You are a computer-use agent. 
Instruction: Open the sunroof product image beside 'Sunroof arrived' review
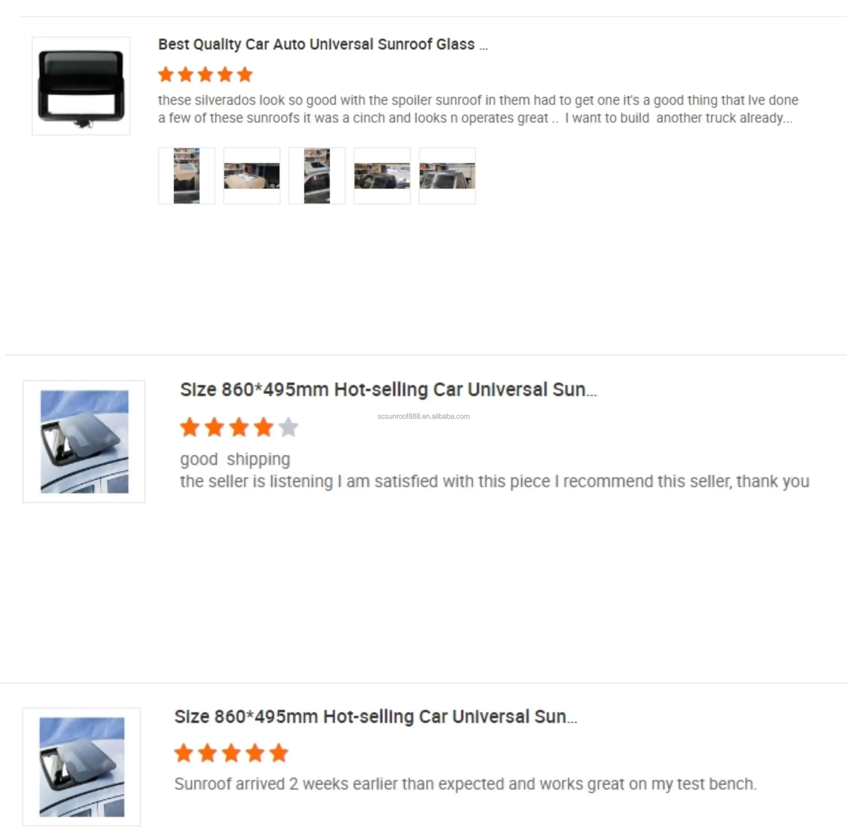(82, 767)
